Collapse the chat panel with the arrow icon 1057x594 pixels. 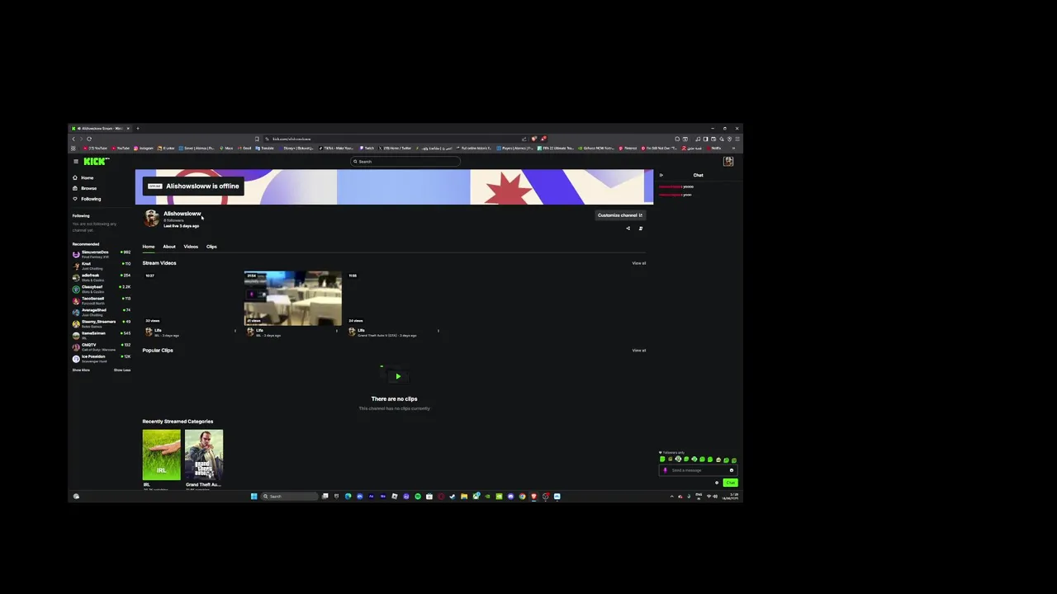tap(661, 175)
